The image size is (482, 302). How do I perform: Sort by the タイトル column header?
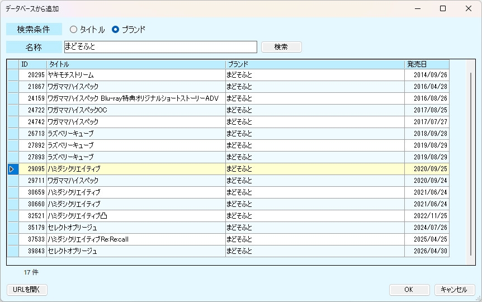[x=136, y=64]
